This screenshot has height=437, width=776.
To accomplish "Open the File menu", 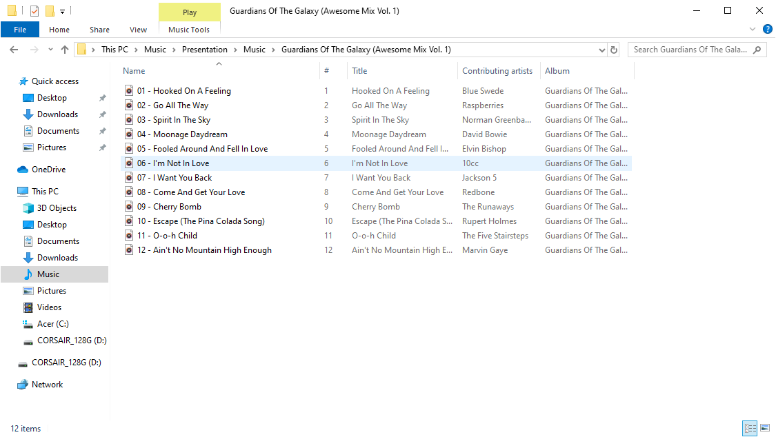I will 20,30.
